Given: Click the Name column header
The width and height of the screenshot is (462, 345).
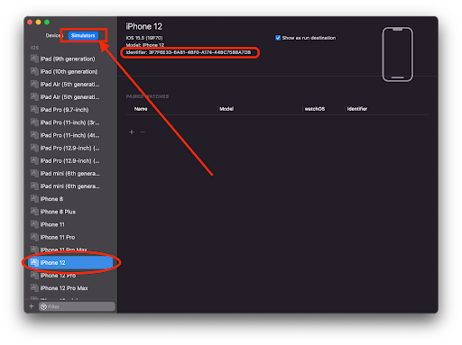Looking at the screenshot, I should pyautogui.click(x=141, y=109).
